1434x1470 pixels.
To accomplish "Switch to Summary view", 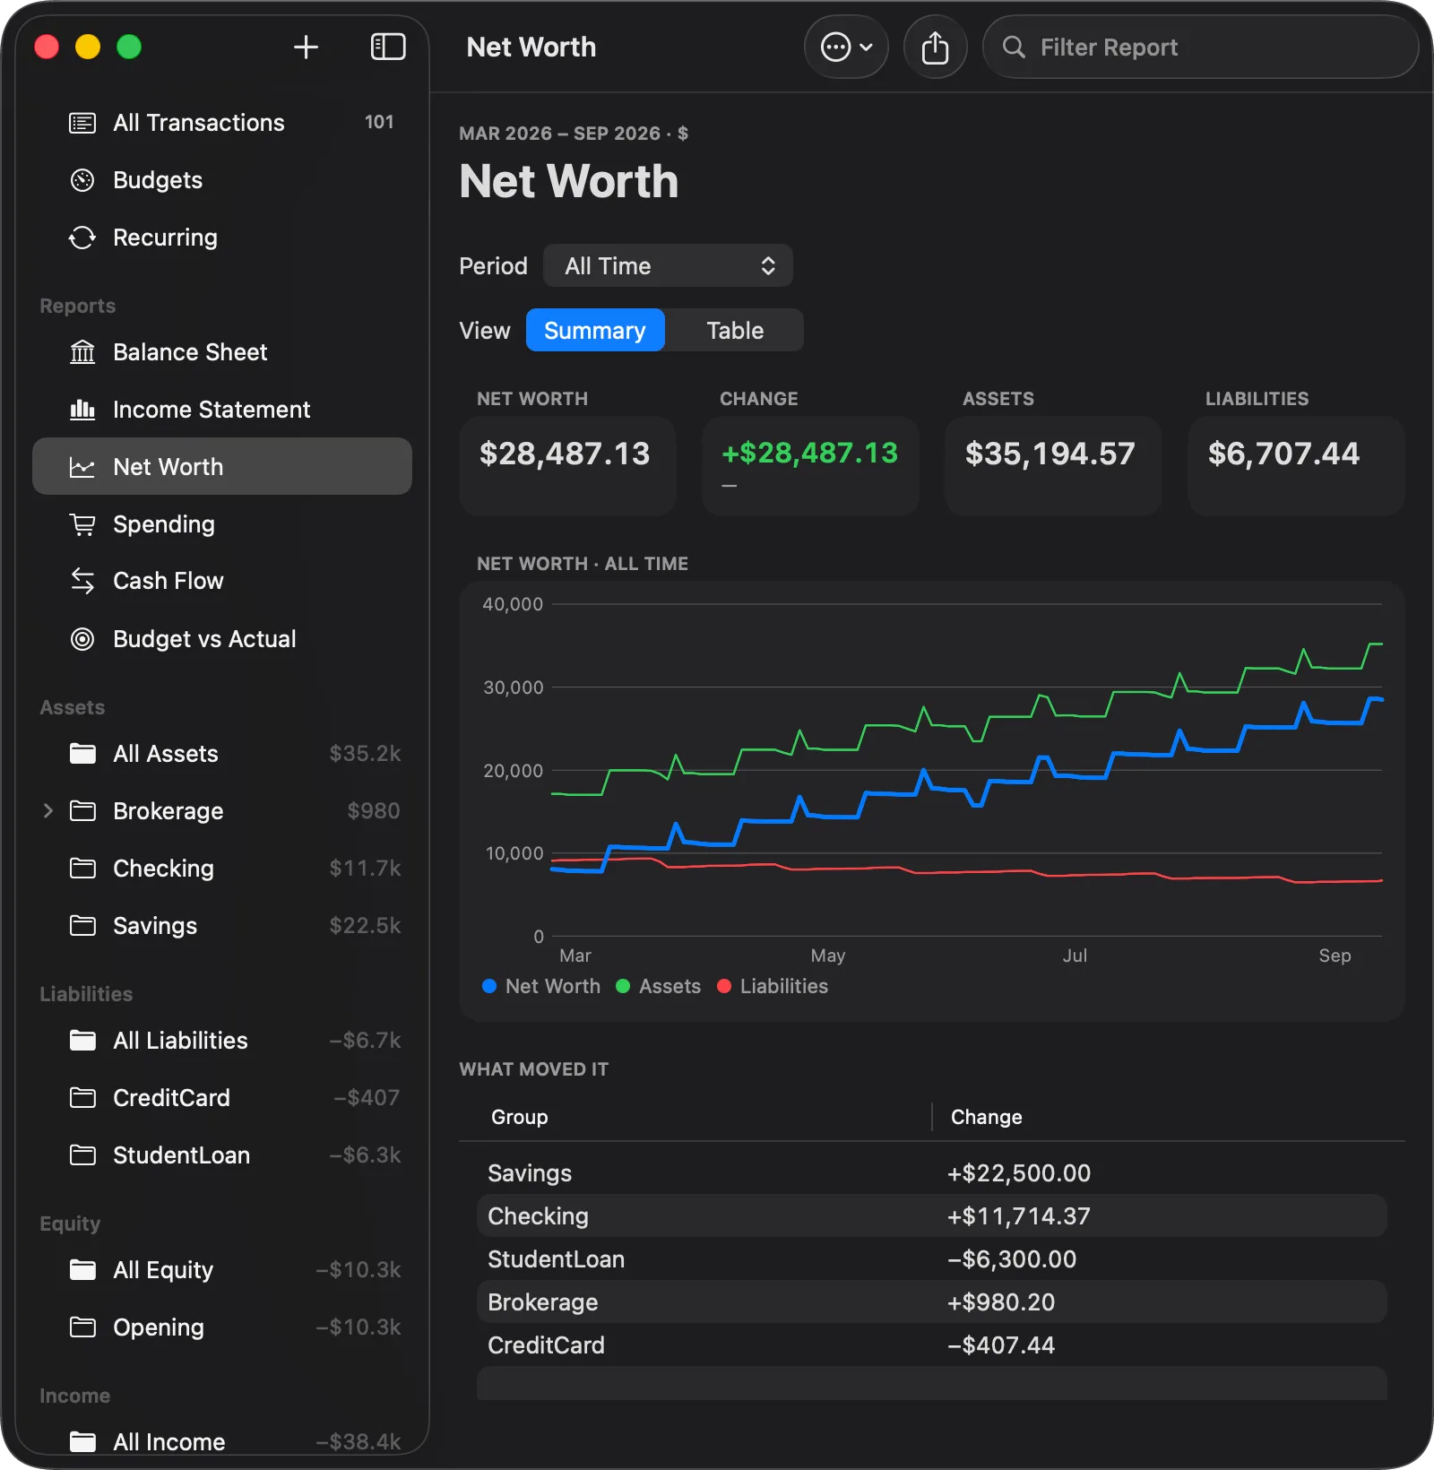I will [595, 331].
